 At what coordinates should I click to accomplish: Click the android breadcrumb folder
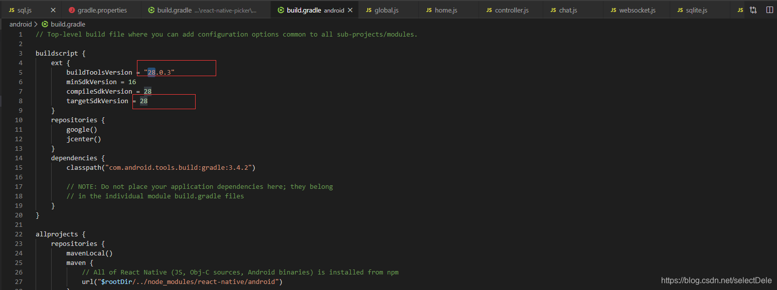click(x=21, y=24)
